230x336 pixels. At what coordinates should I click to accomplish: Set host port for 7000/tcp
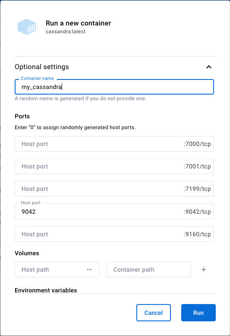114,144
